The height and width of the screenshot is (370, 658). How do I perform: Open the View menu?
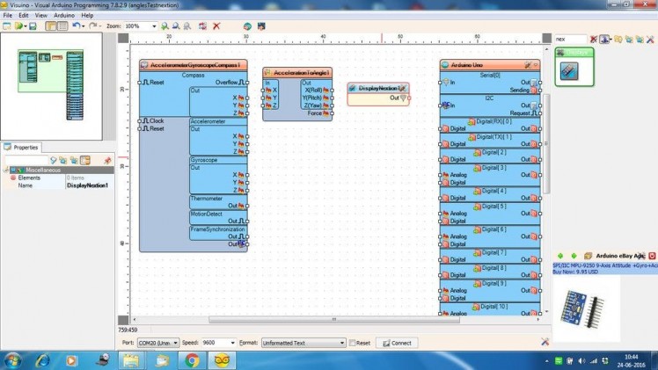tap(41, 15)
